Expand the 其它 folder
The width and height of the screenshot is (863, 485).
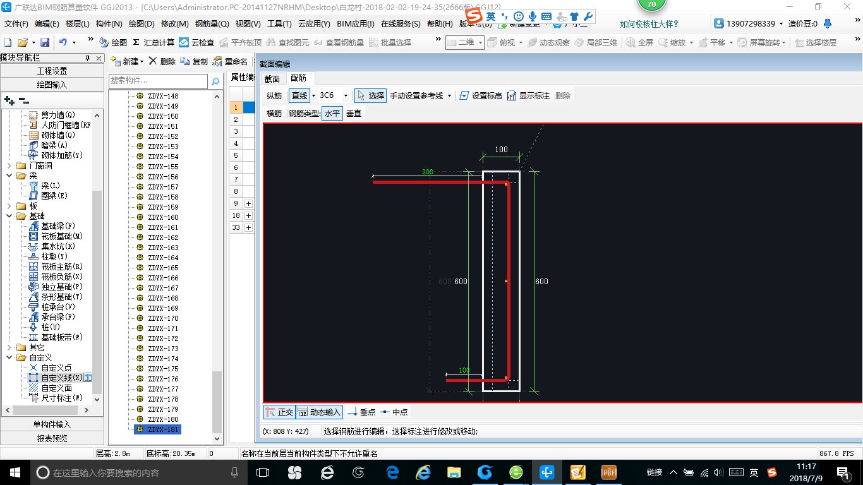(x=9, y=347)
